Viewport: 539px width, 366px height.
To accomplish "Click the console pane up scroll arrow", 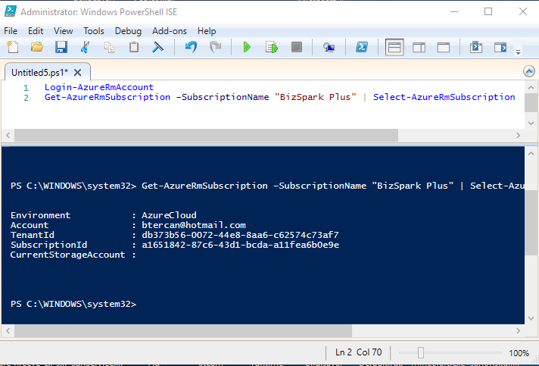I will point(531,153).
